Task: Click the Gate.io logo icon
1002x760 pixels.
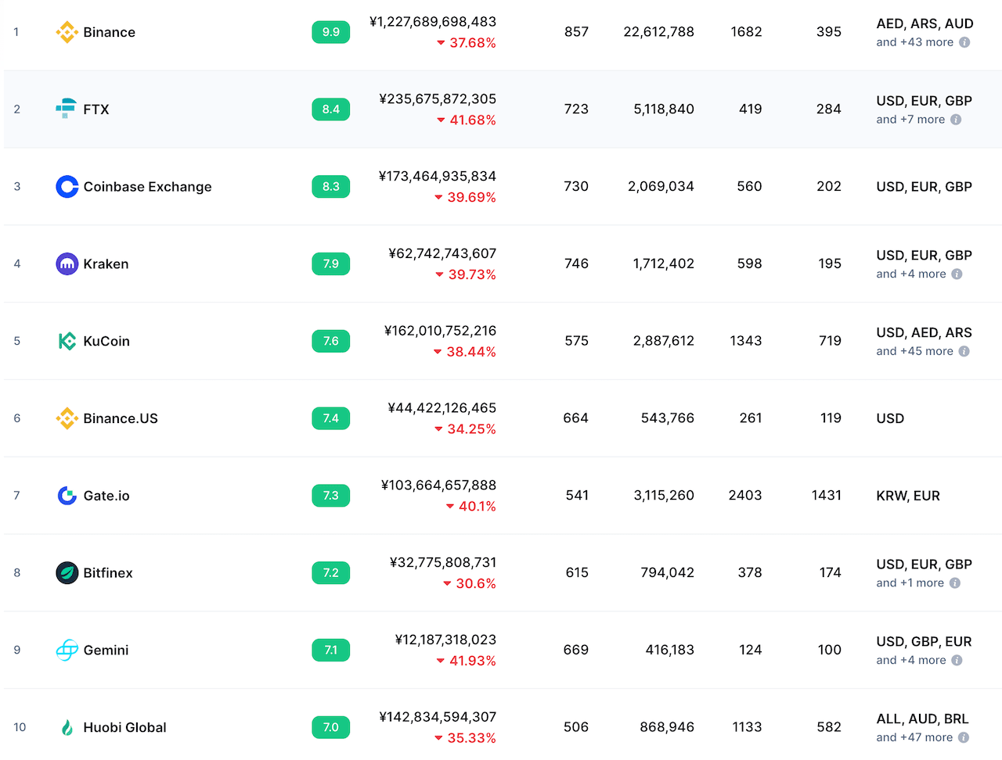Action: coord(67,496)
